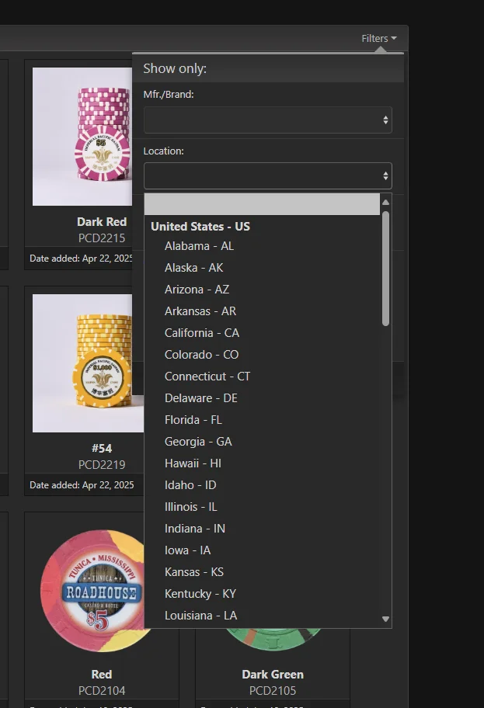Click the Dark Green chip title
484x708 pixels.
coord(273,674)
